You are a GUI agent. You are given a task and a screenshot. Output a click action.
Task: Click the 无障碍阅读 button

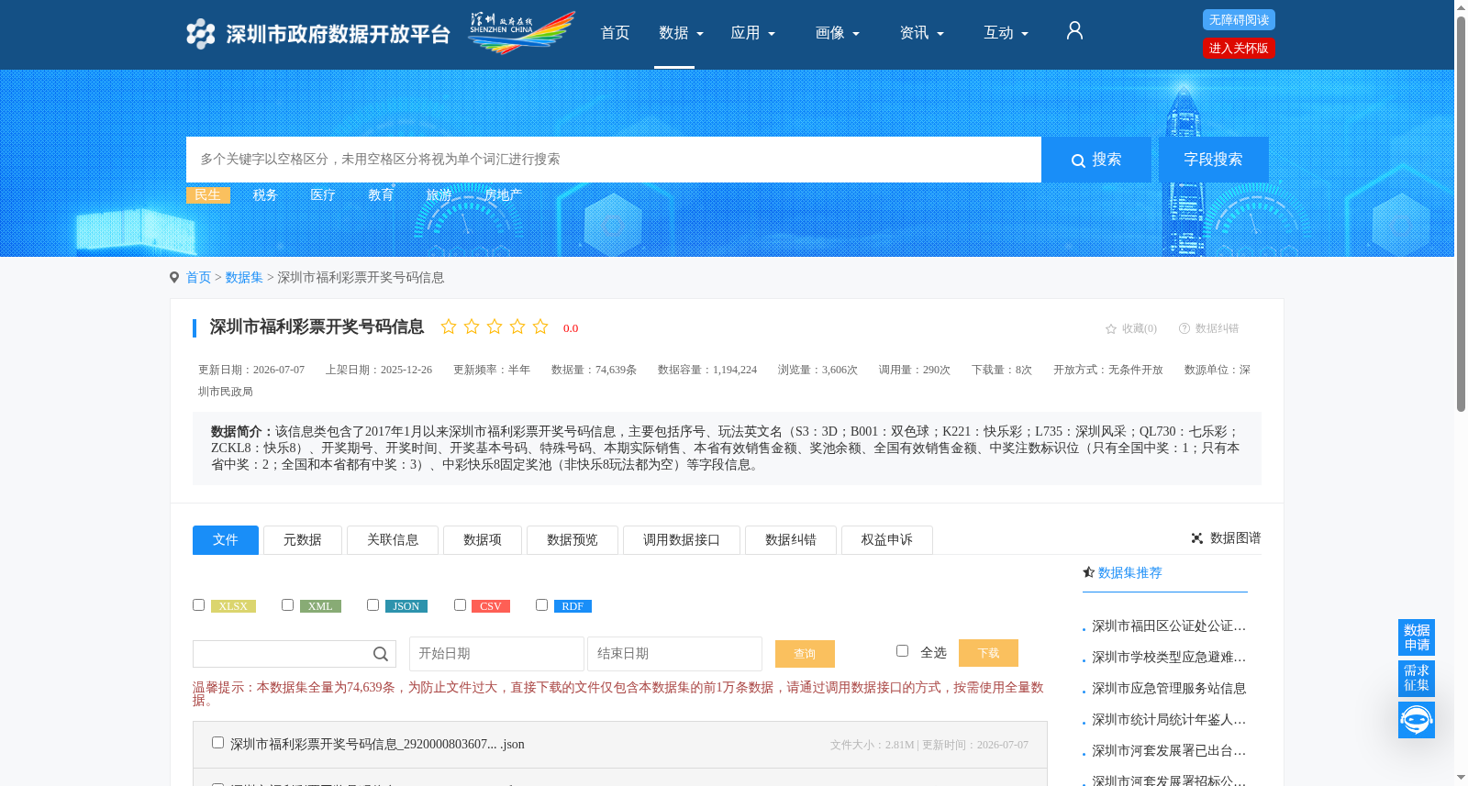(x=1239, y=20)
